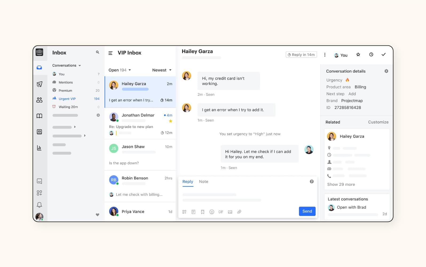The height and width of the screenshot is (267, 426).
Task: Snooze conversation with clock icon
Action: click(x=371, y=54)
